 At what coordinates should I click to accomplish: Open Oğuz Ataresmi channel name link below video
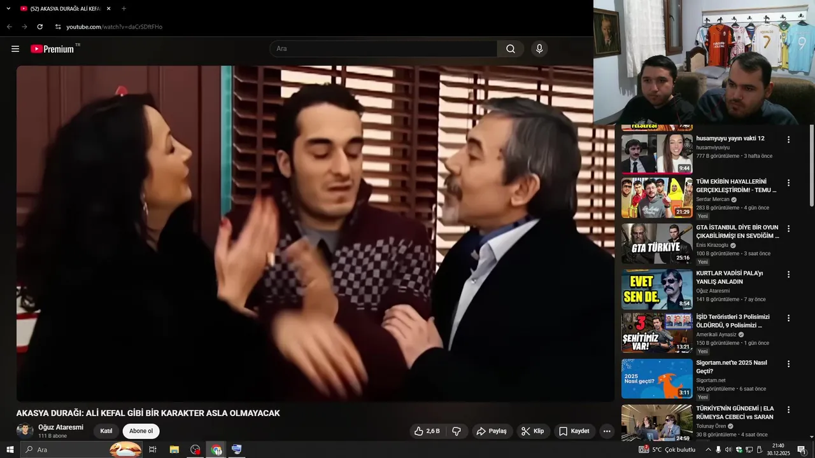[x=60, y=427]
